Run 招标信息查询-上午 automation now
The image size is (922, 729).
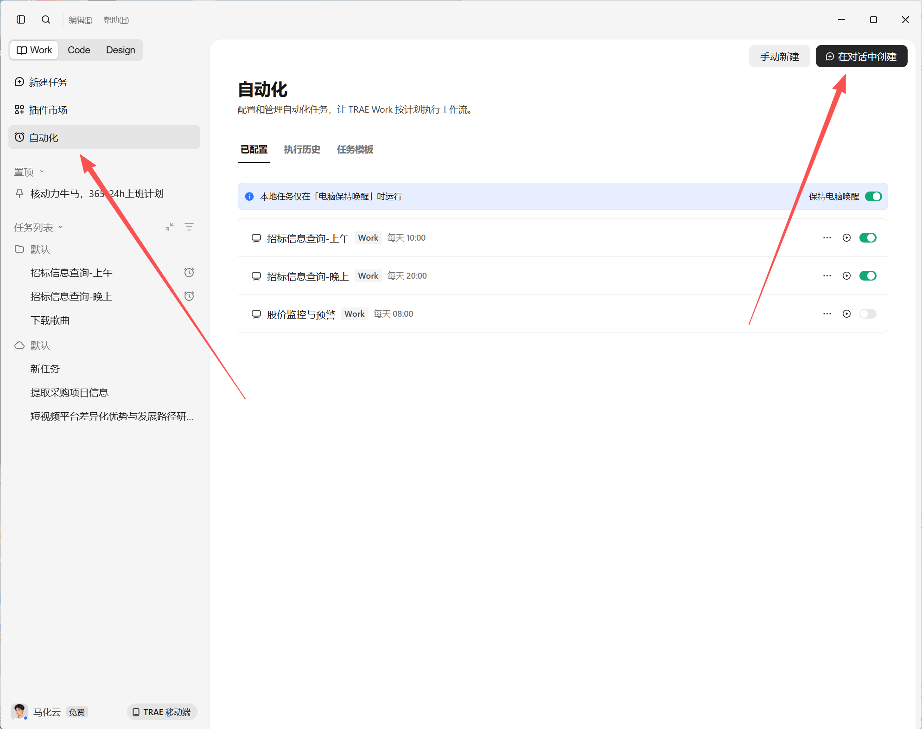tap(846, 238)
